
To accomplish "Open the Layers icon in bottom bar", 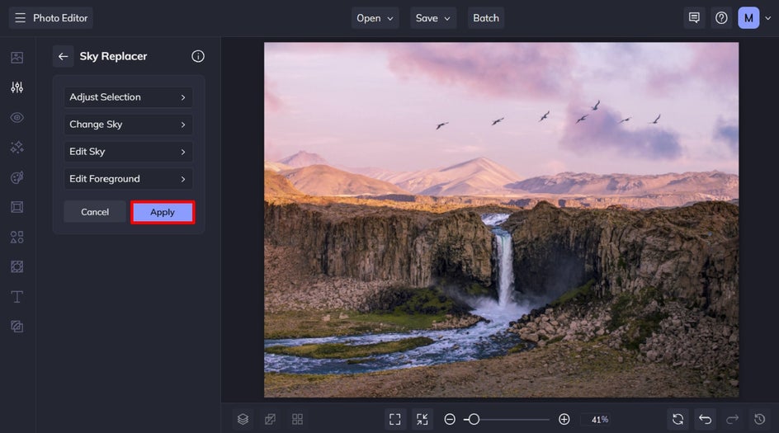I will point(243,419).
